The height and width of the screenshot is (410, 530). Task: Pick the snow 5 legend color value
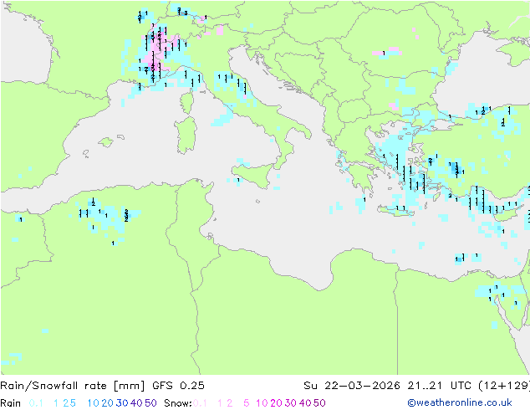(x=247, y=403)
